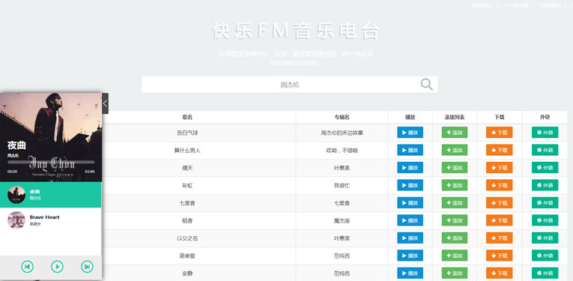Click the 歌名 column header
Viewport: 573px width, 281px height.
pyautogui.click(x=187, y=118)
